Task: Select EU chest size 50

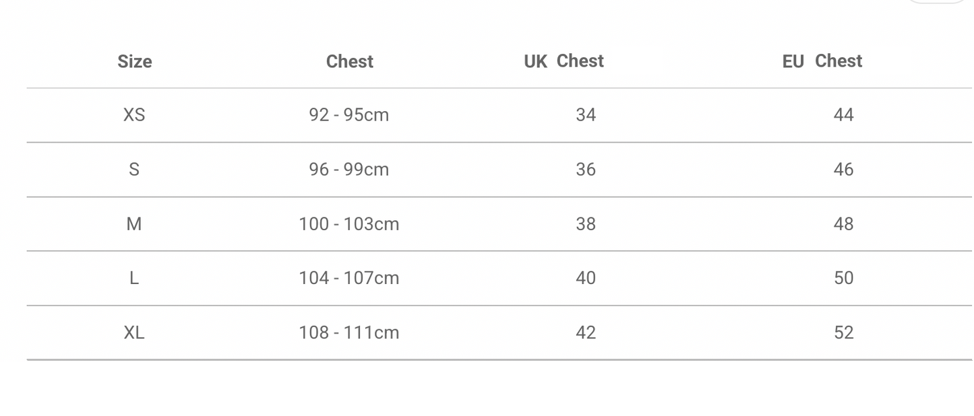Action: [x=843, y=278]
